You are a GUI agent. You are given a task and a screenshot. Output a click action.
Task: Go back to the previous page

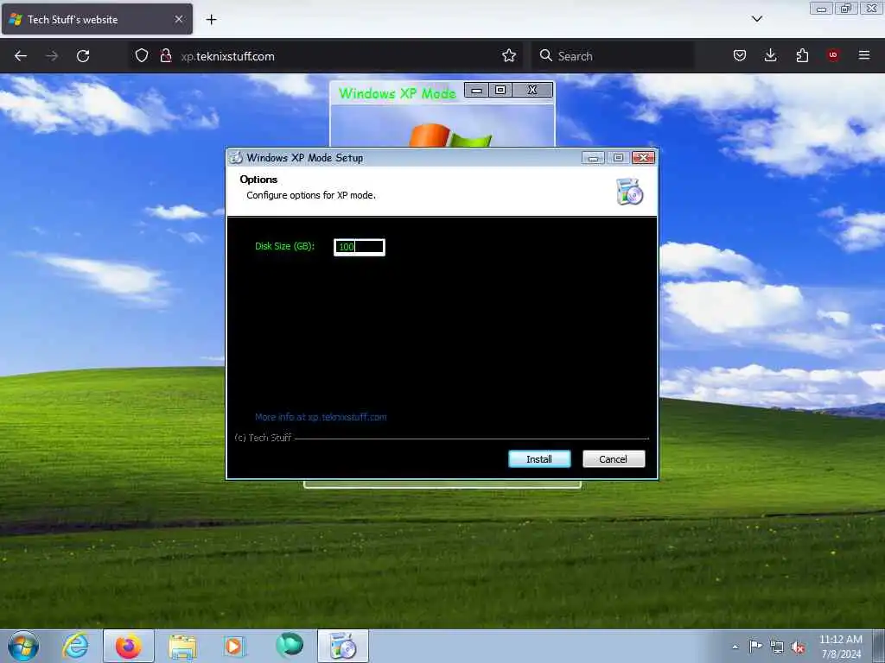(21, 56)
